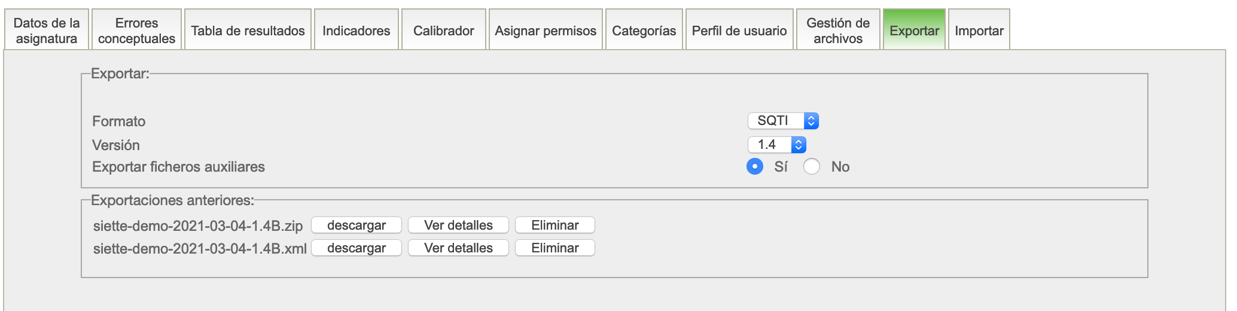
Task: Go to Gestión de archivos tab
Action: pos(837,31)
